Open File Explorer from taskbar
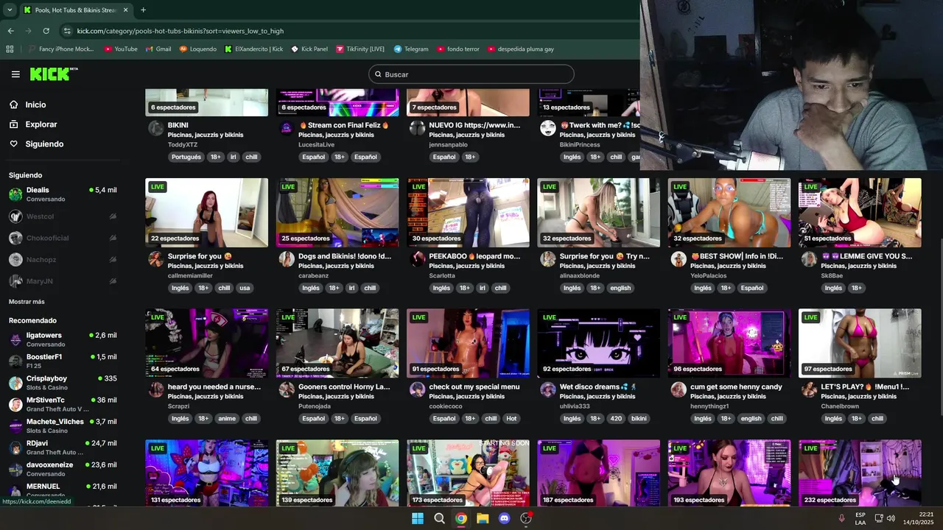 tap(483, 518)
